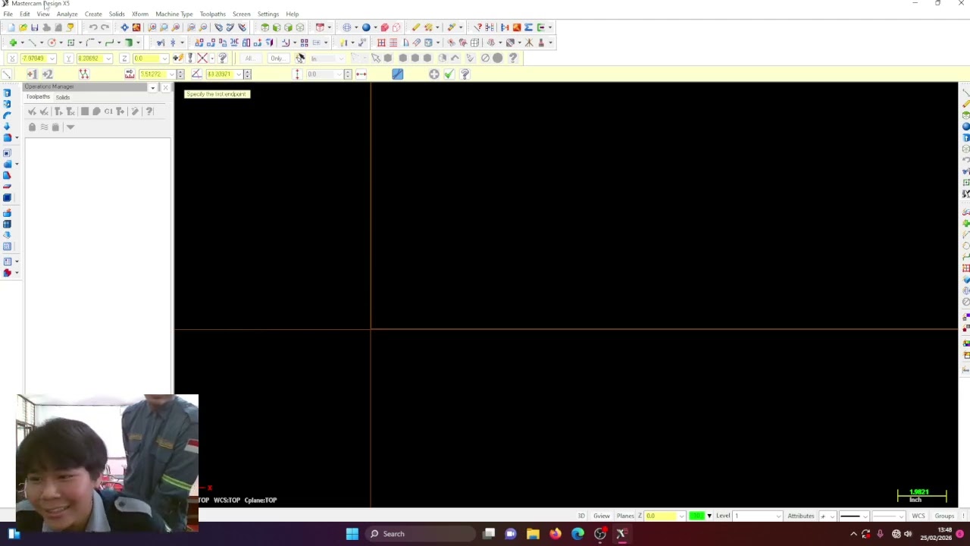Image resolution: width=970 pixels, height=546 pixels.
Task: Click the Tangent line icon in ribbon bar
Action: 398,74
